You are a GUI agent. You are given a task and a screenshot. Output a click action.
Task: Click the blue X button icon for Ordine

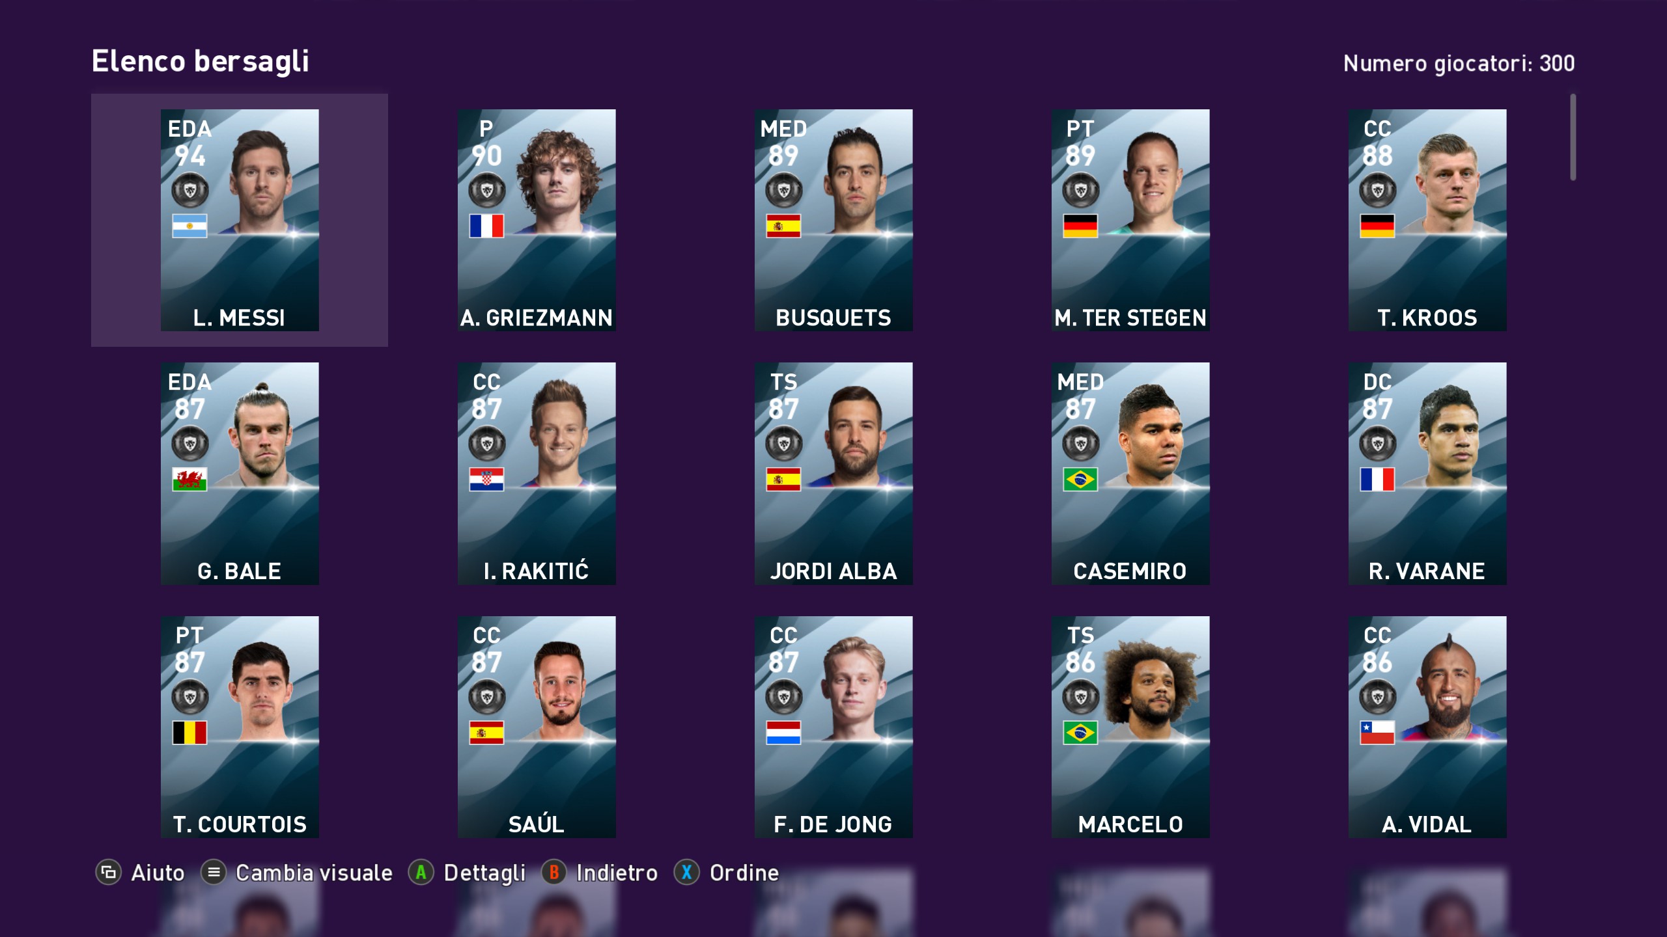point(686,873)
